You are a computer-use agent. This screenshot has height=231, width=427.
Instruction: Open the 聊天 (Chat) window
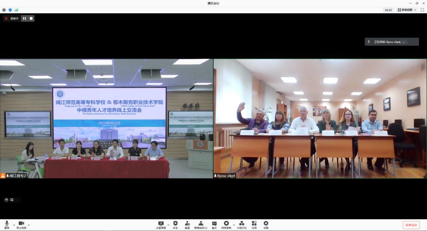pyautogui.click(x=214, y=225)
